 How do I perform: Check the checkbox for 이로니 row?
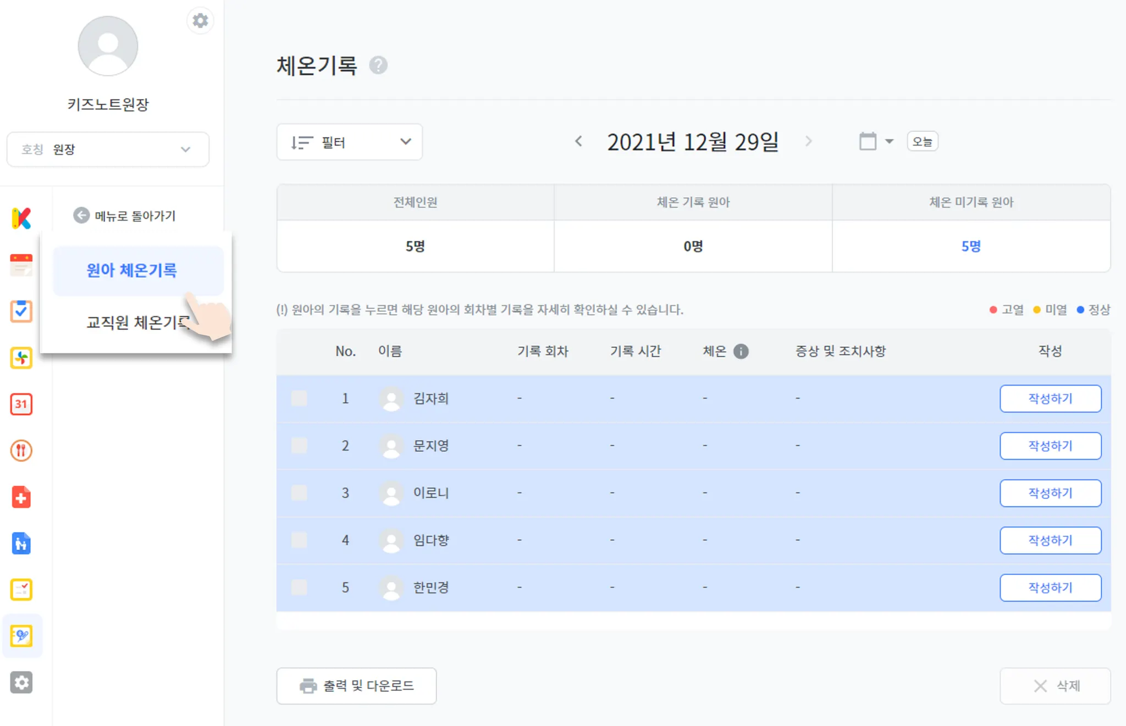click(299, 493)
